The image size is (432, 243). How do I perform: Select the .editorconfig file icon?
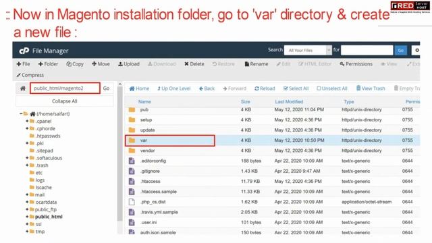pos(132,161)
